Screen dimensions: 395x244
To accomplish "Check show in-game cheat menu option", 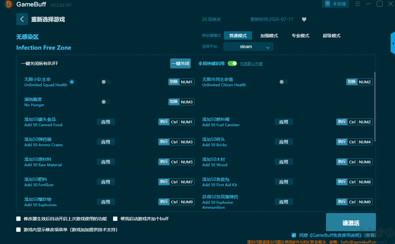I will 18,230.
